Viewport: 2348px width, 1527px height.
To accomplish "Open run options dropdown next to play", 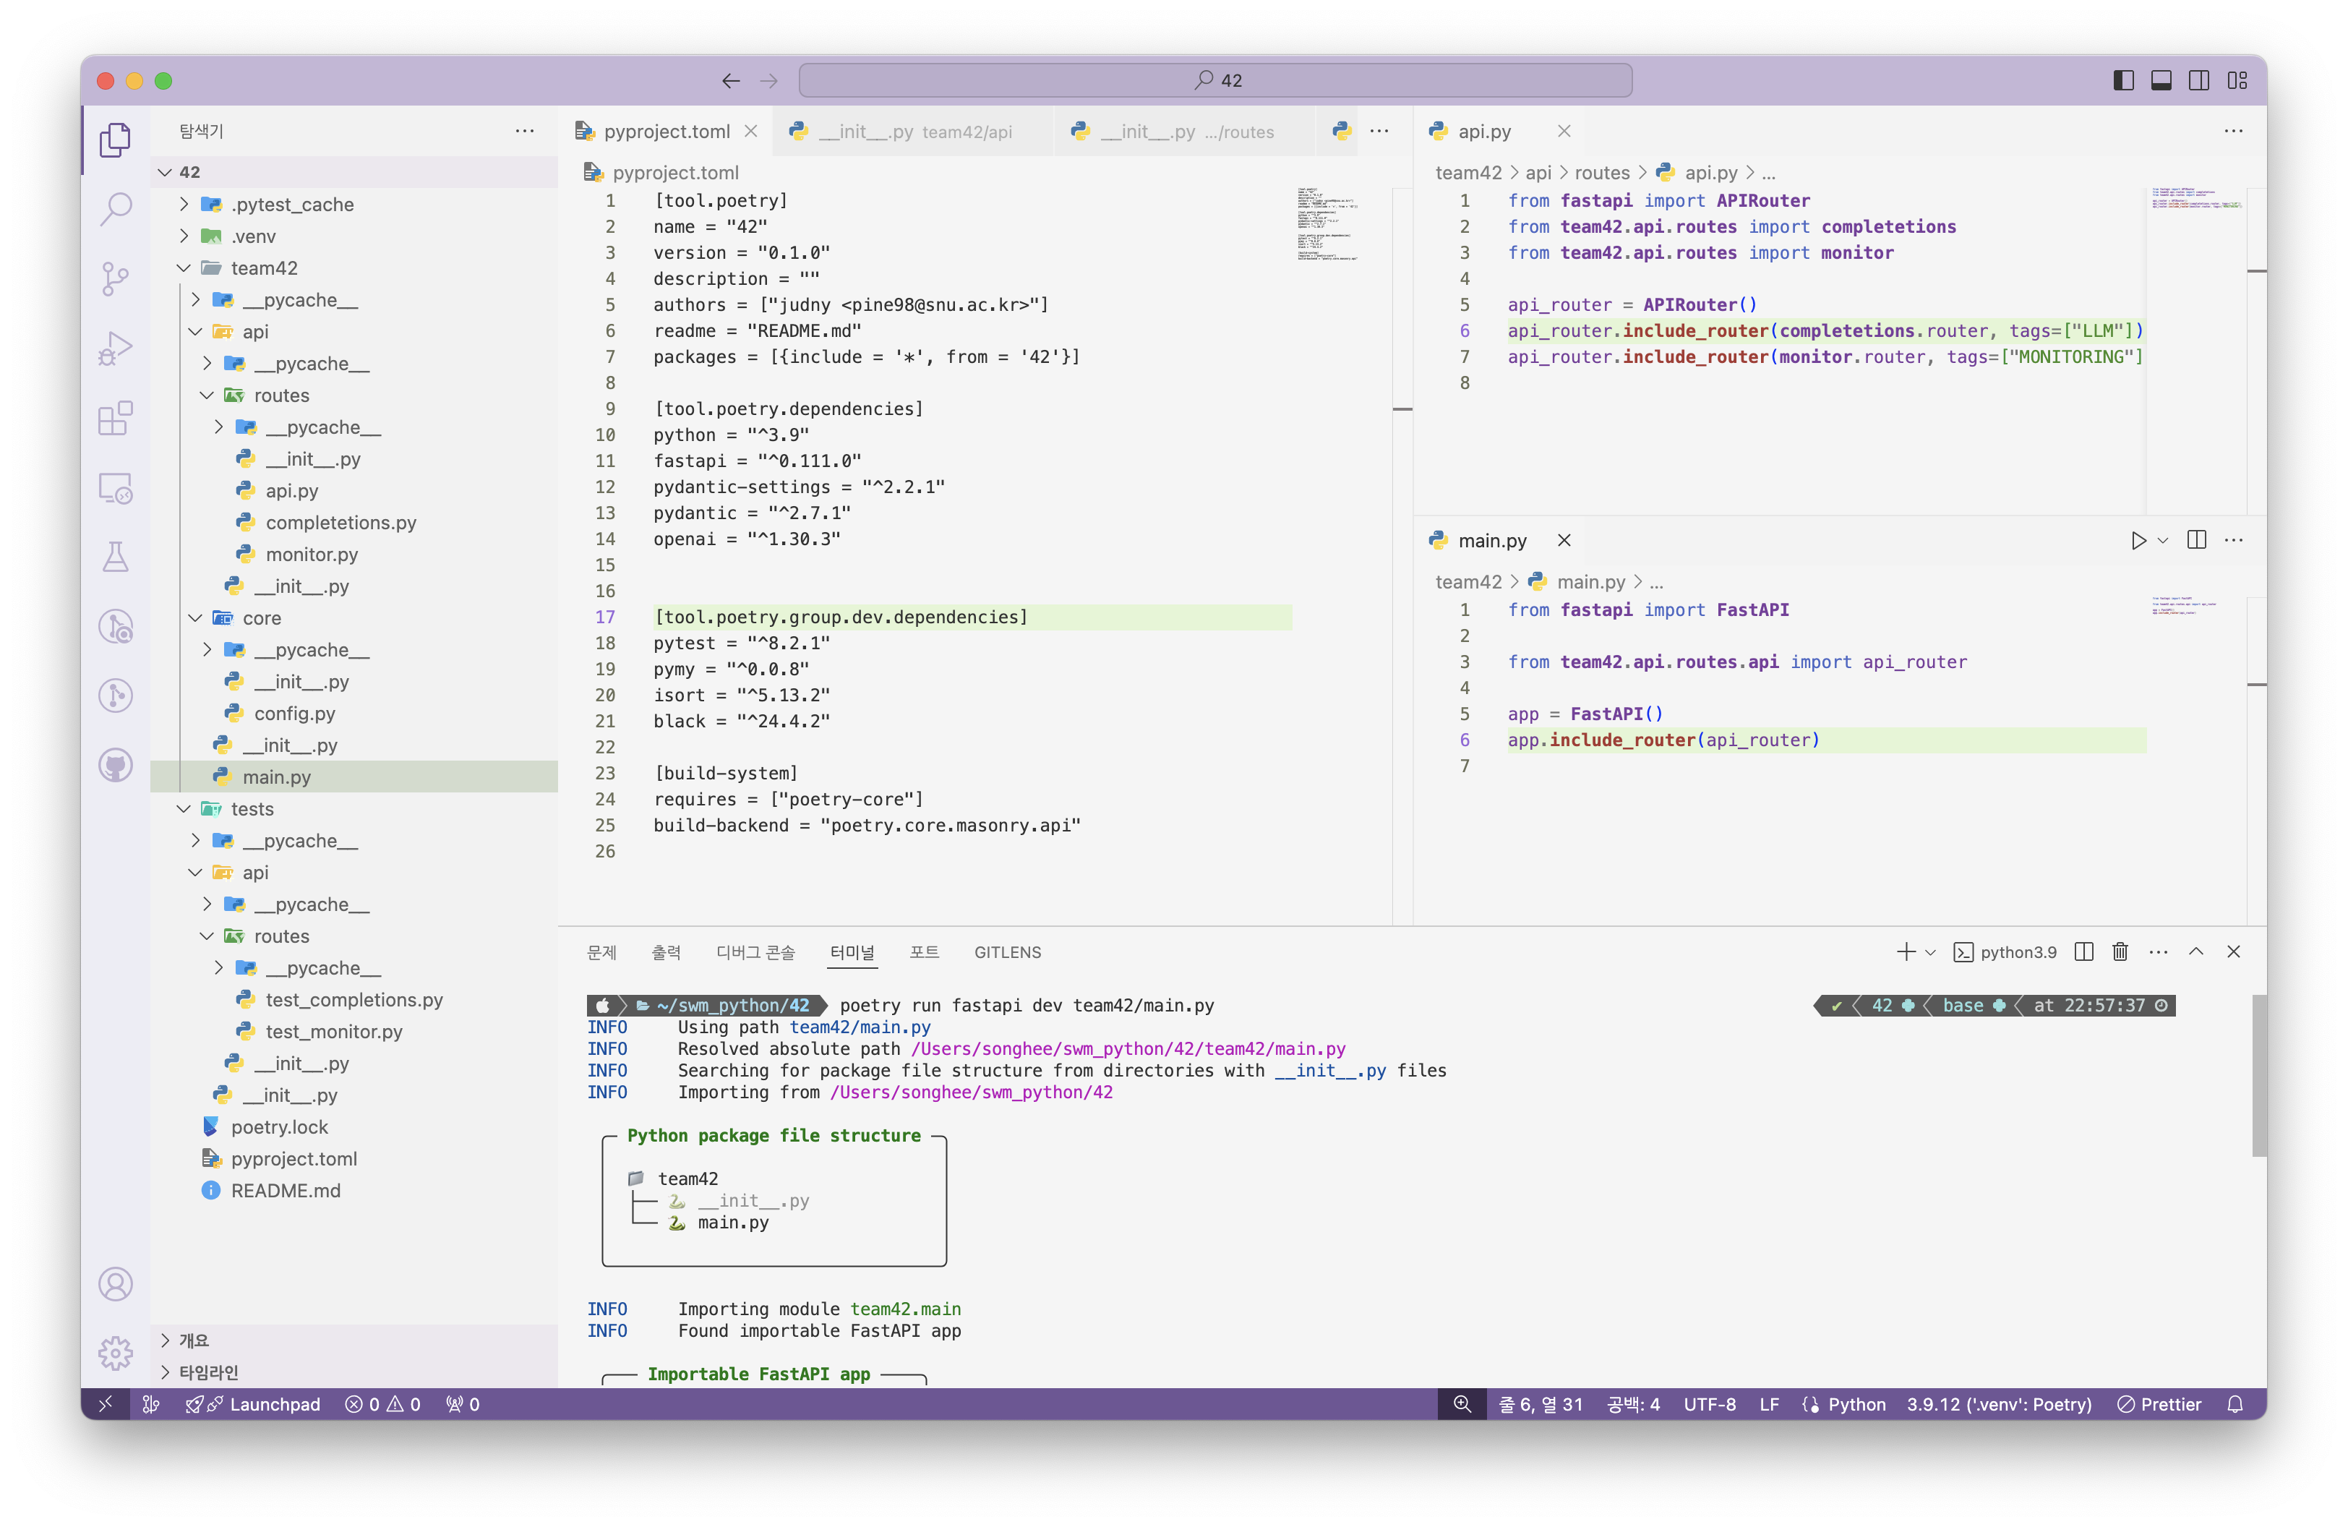I will (2162, 541).
